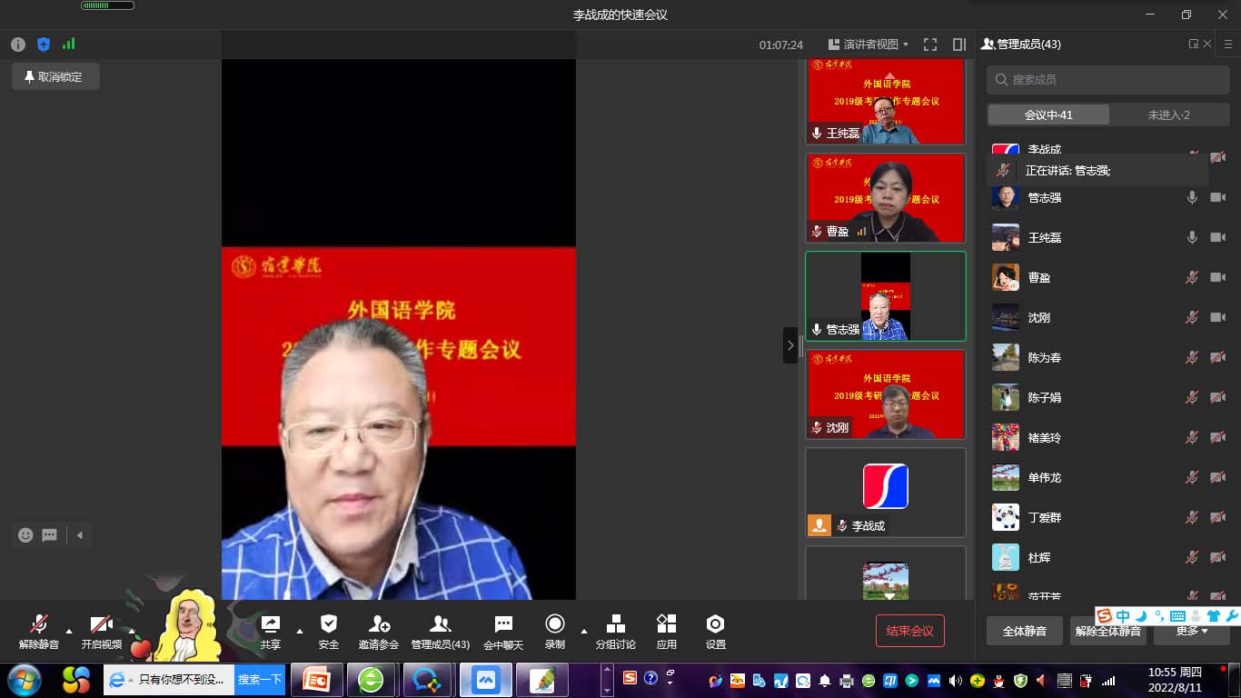The image size is (1241, 698).
Task: Expand the 更多 dropdown in members panel
Action: (1191, 631)
